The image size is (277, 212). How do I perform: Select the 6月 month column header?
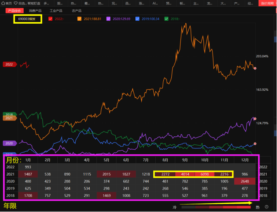click(x=126, y=160)
